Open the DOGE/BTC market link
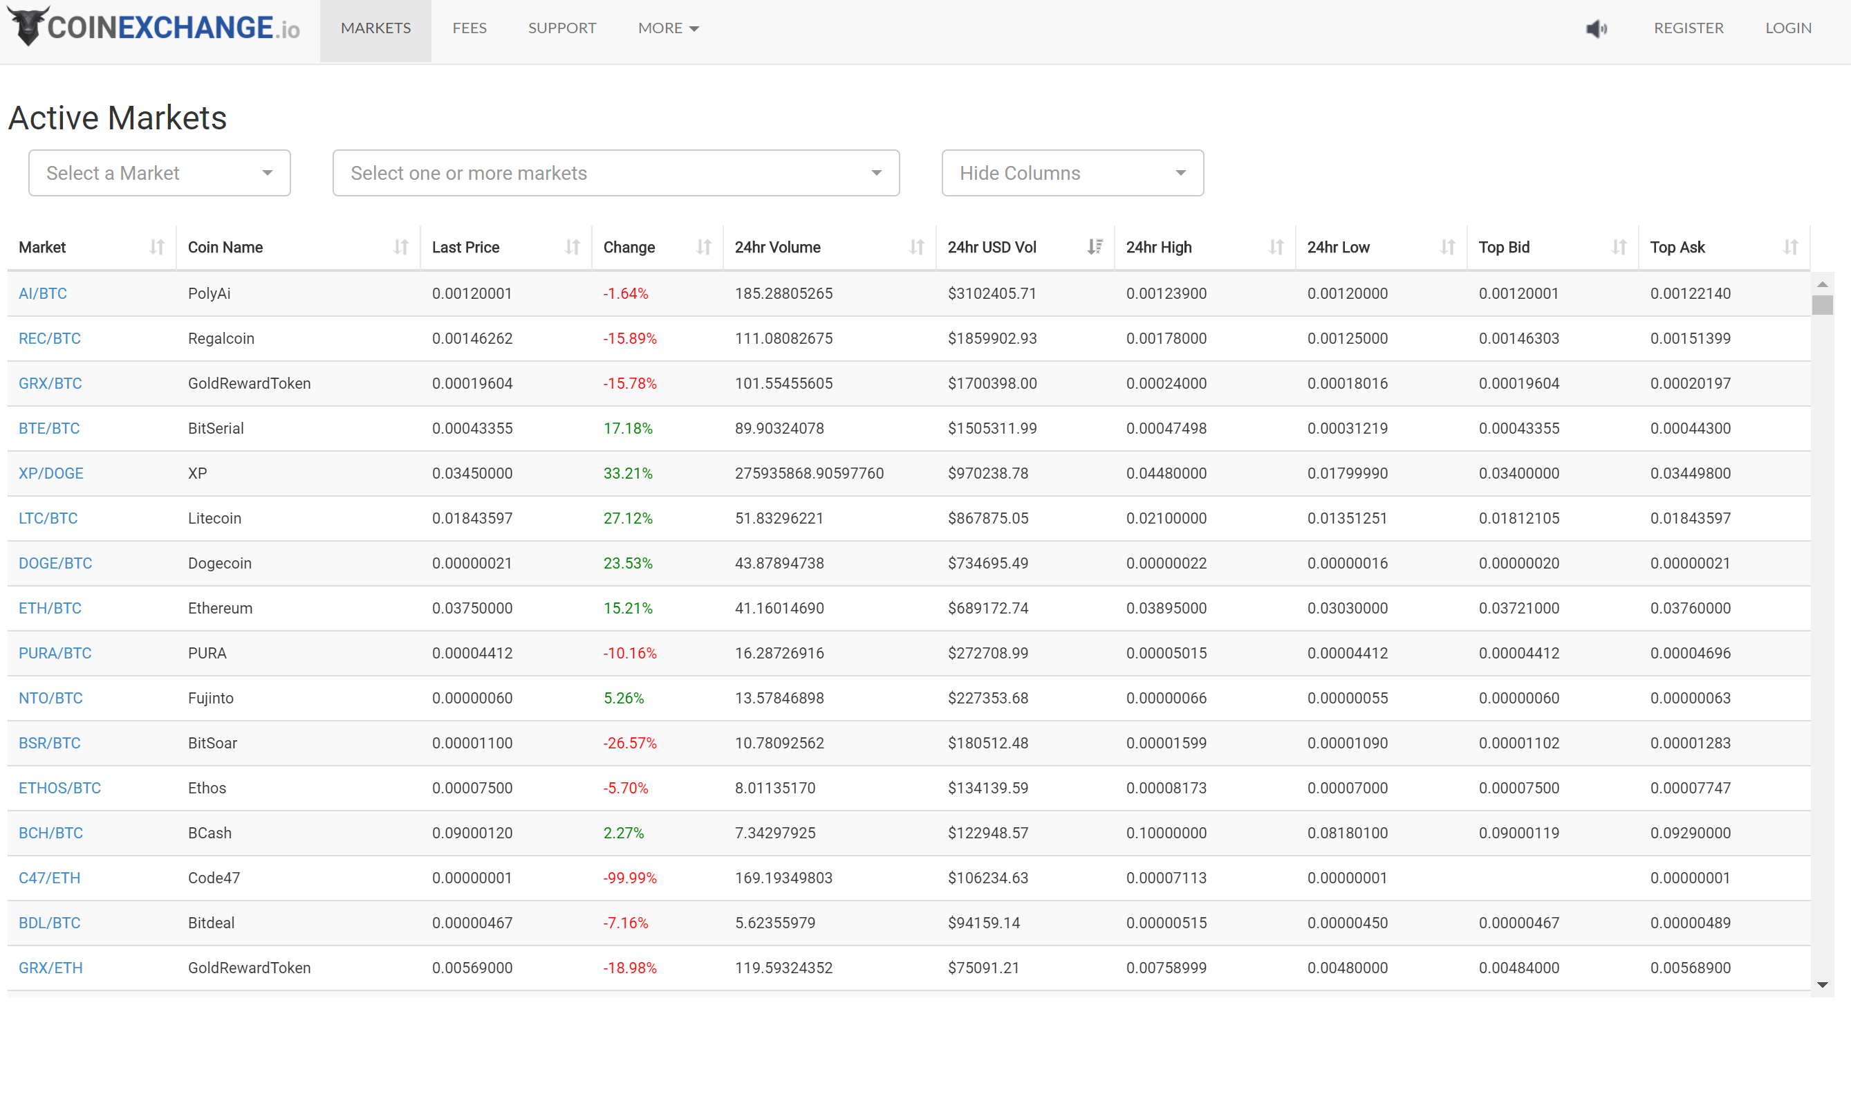This screenshot has height=1106, width=1851. 55,564
